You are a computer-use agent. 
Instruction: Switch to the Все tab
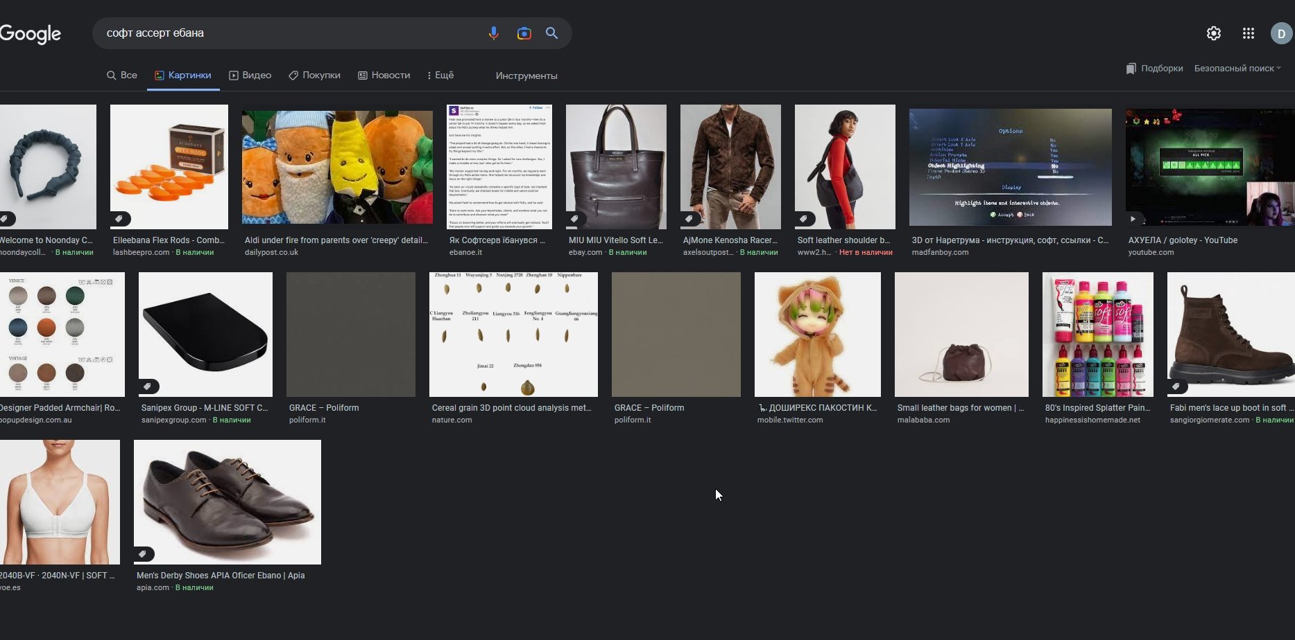pos(122,75)
